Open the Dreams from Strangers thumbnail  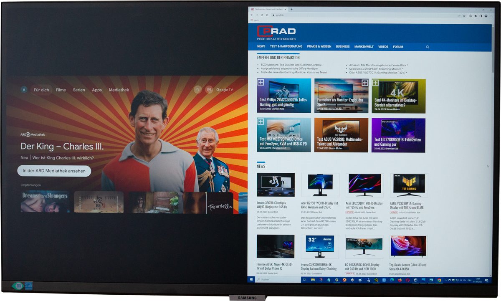[45, 202]
